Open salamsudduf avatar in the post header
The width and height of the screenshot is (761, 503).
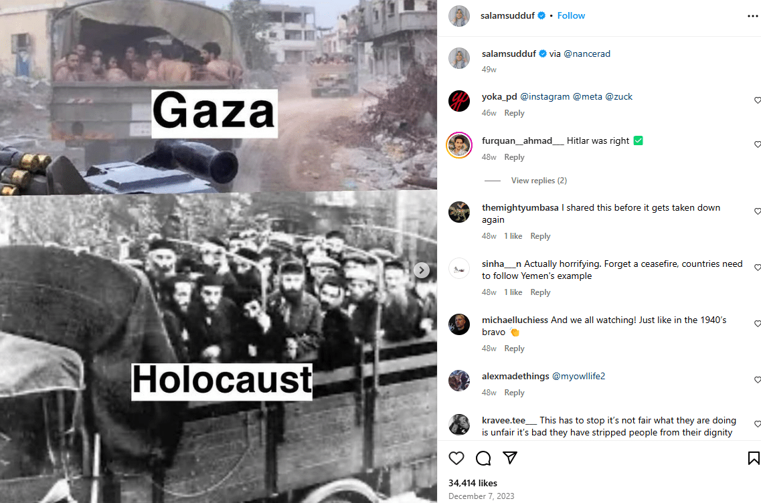459,16
